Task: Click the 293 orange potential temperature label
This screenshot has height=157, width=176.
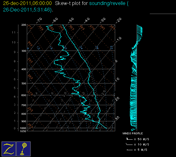Action: [30, 60]
